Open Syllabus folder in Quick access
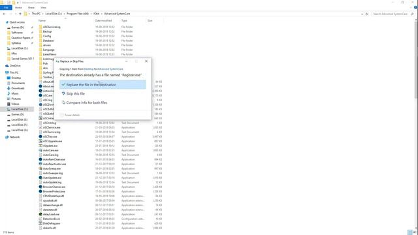Screen dimensions: 418x235 [16, 43]
